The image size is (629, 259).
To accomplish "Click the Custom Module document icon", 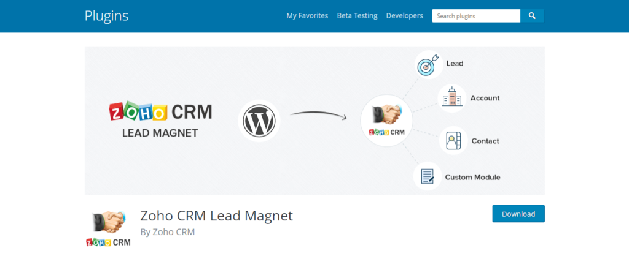I will 428,176.
